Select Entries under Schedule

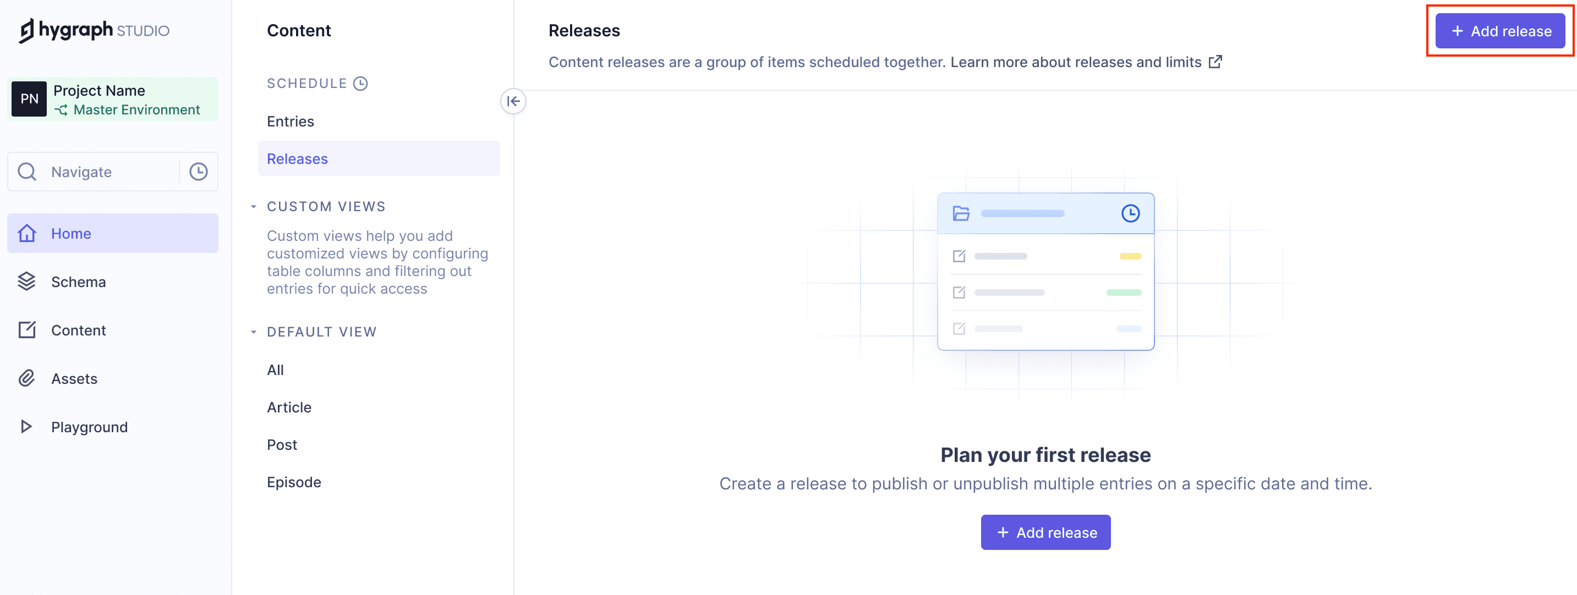(289, 121)
